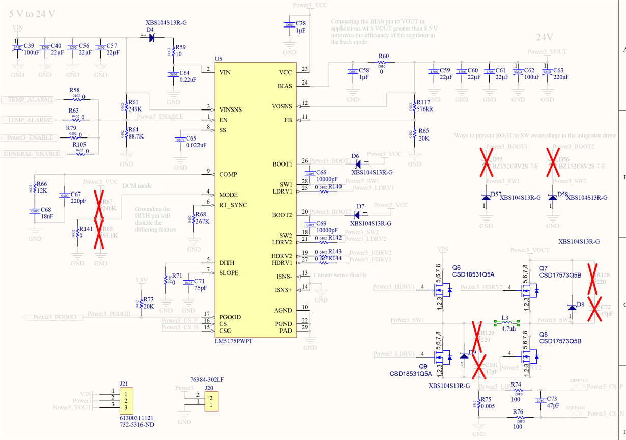Select the C67 220pF capacitor
Viewport: 626px width, 440px height.
pos(65,195)
